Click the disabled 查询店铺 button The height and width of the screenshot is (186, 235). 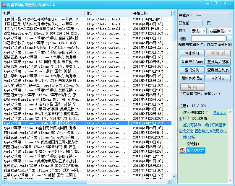coord(218,53)
